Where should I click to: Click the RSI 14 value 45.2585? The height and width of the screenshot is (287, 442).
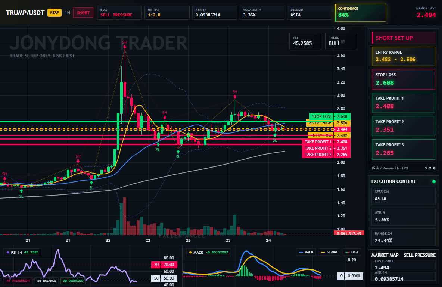[x=31, y=252]
